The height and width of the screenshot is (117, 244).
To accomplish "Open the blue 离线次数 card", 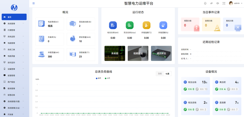I will (232, 24).
